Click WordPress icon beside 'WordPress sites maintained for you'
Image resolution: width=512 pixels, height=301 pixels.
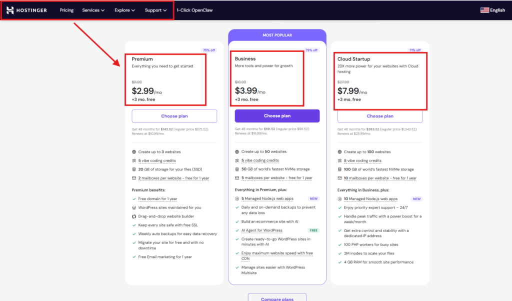(134, 207)
